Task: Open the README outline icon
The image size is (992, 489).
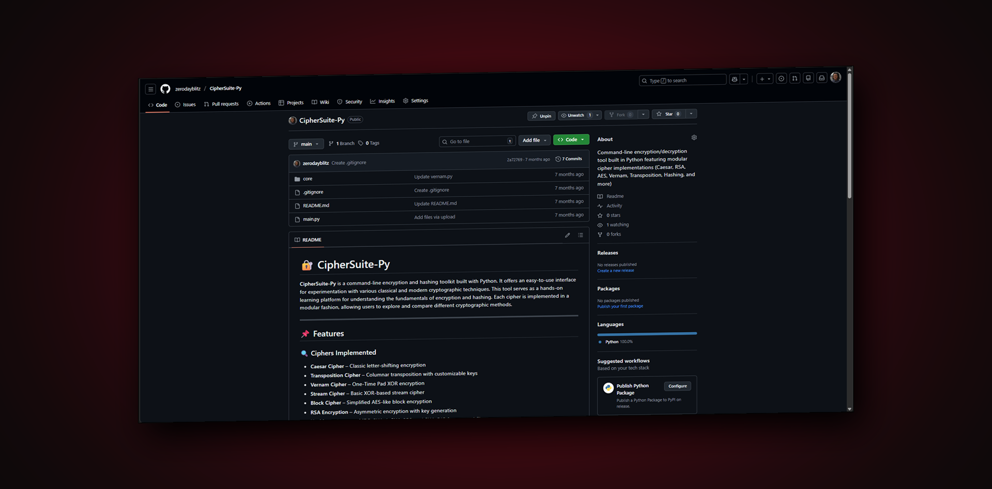Action: (x=581, y=235)
